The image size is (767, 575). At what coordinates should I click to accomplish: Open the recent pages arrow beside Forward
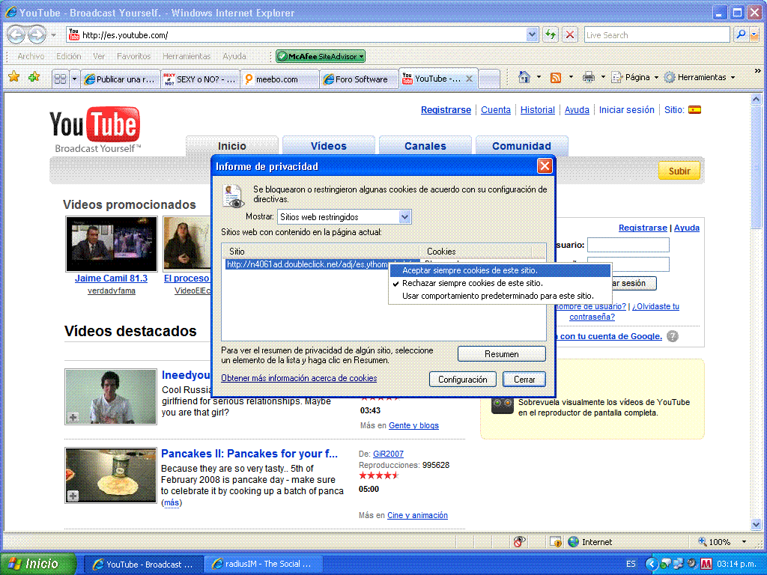coord(53,35)
